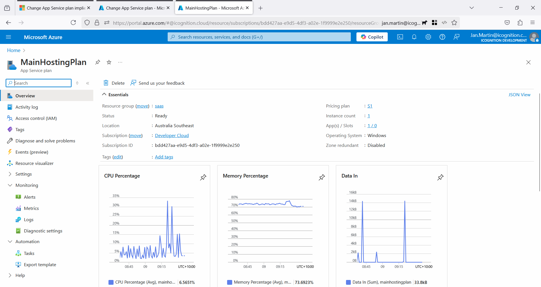Click the Copilot button
This screenshot has width=541, height=287.
(372, 37)
